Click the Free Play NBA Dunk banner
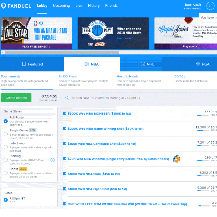 pos(113,33)
